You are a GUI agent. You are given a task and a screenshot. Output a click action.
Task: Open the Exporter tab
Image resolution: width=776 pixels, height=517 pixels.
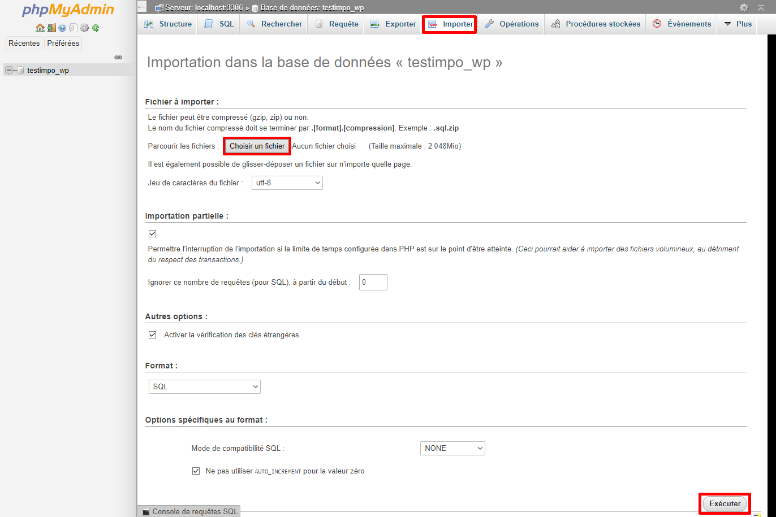pyautogui.click(x=393, y=24)
